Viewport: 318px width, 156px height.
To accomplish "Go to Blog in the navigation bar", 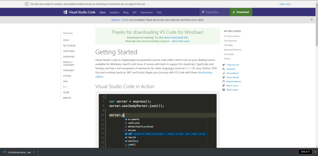I will click(126, 12).
